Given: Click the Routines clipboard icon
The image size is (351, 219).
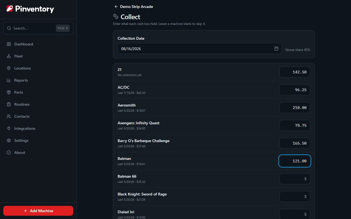Looking at the screenshot, I should click(x=9, y=104).
